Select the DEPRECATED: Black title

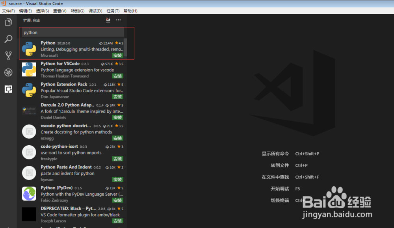[x=68, y=208]
